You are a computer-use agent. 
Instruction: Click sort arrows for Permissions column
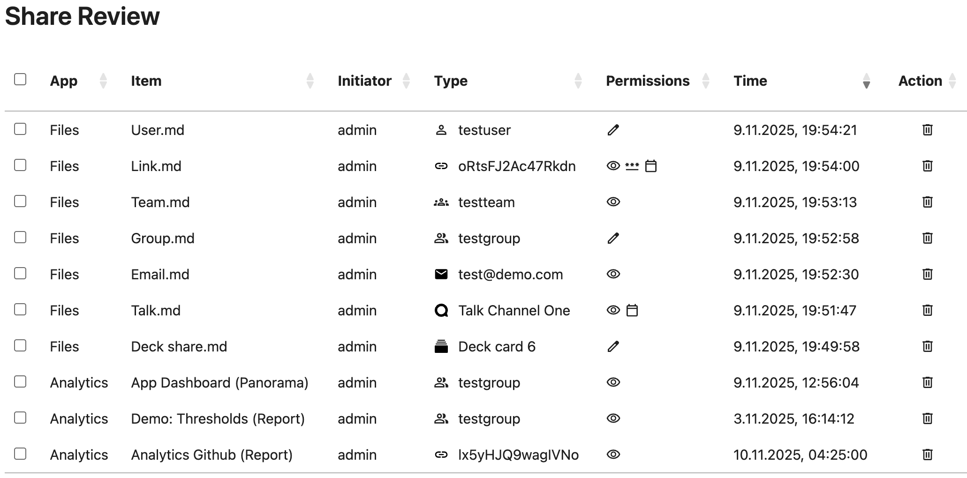click(706, 81)
